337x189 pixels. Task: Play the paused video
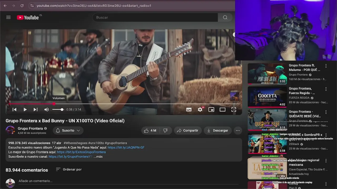25,109
